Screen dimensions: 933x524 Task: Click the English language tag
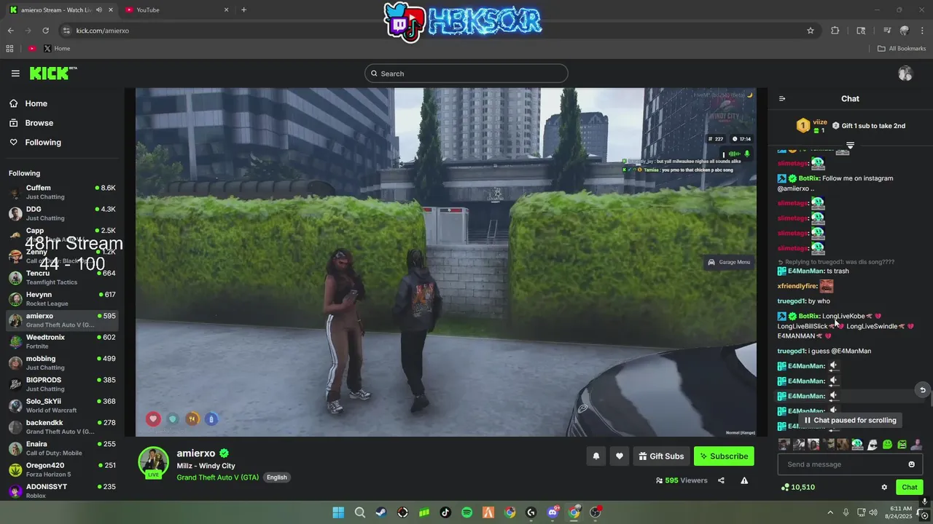(276, 477)
